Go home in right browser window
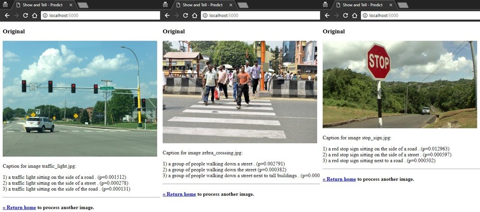Image resolution: width=480 pixels, height=212 pixels. pyautogui.click(x=355, y=15)
